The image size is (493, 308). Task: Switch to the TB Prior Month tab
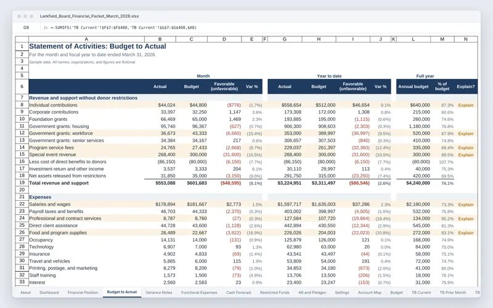tap(453, 292)
